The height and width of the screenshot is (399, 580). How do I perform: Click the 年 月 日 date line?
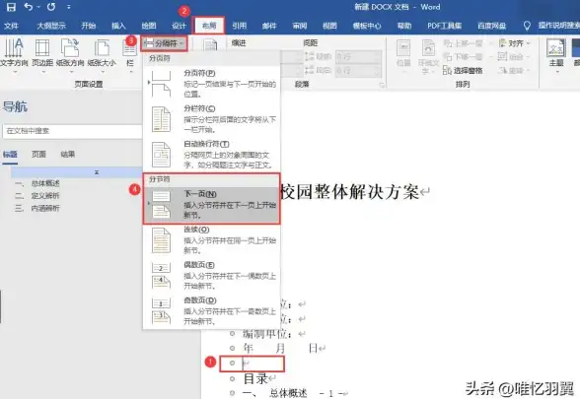click(281, 348)
